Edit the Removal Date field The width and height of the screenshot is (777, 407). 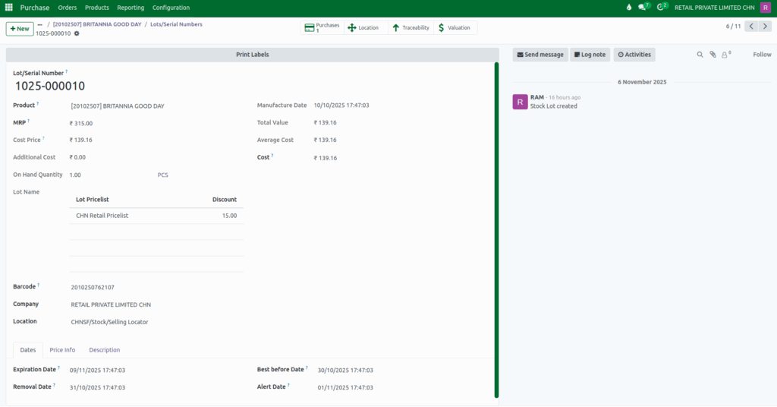tap(97, 388)
